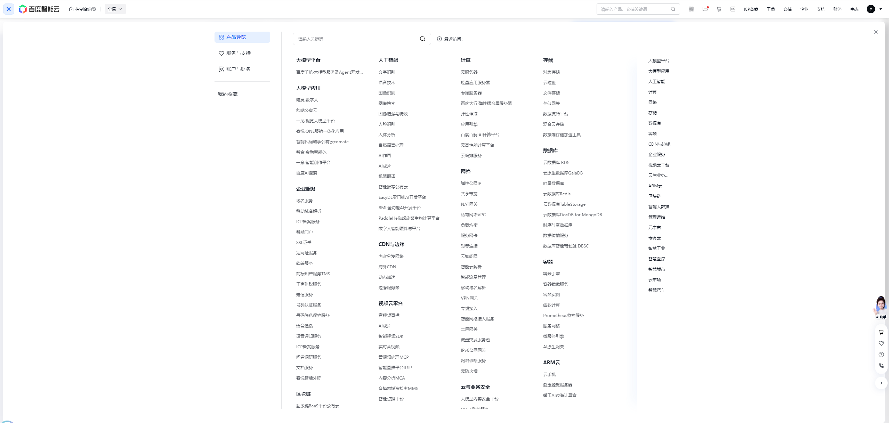Open the 容器引擎 link

click(x=551, y=274)
